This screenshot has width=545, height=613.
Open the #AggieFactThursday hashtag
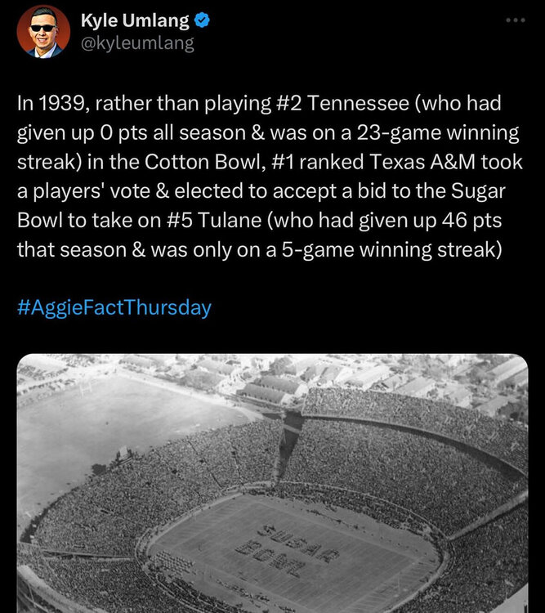pos(114,307)
